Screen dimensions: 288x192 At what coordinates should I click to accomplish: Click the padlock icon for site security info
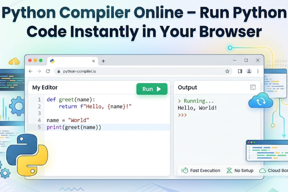tap(58, 71)
